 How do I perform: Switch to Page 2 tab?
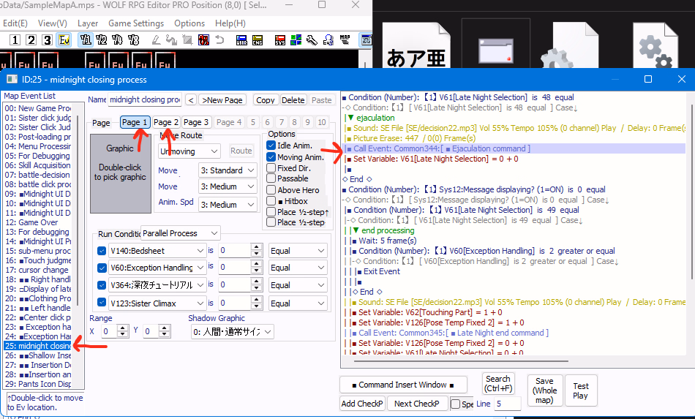166,122
